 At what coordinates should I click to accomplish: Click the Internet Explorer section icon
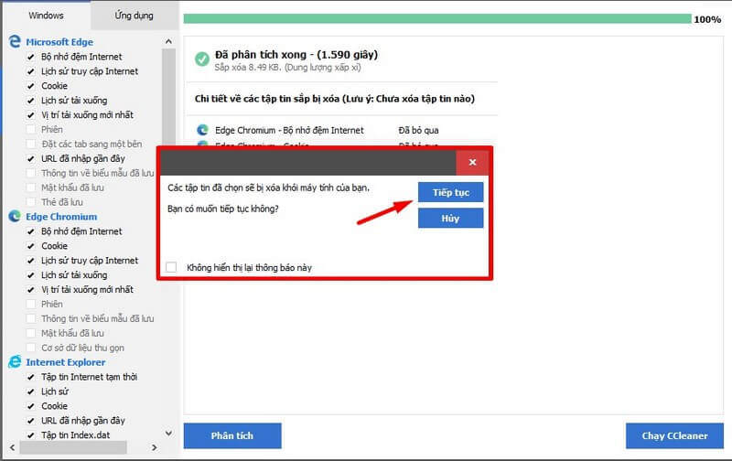15,362
